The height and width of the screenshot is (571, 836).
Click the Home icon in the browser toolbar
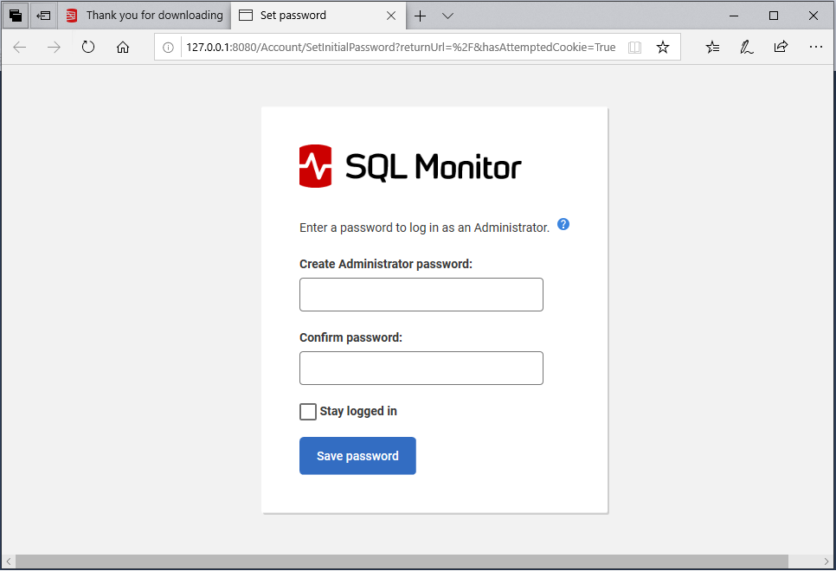122,47
